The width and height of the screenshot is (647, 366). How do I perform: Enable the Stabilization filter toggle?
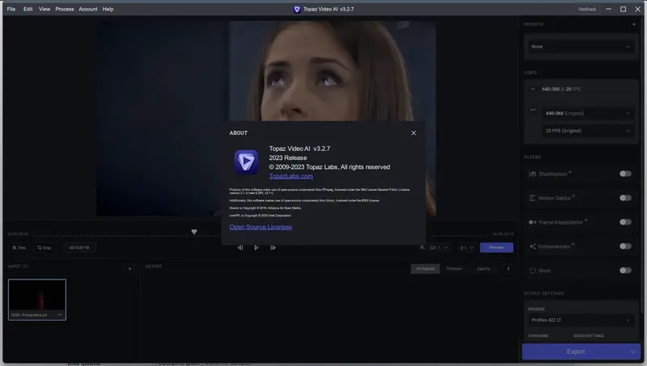[625, 174]
